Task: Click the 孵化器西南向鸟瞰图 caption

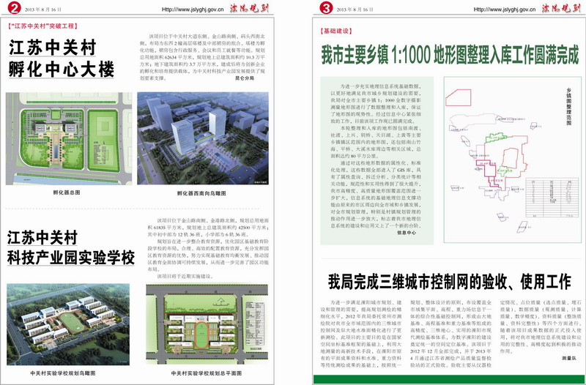Action: pyautogui.click(x=201, y=193)
